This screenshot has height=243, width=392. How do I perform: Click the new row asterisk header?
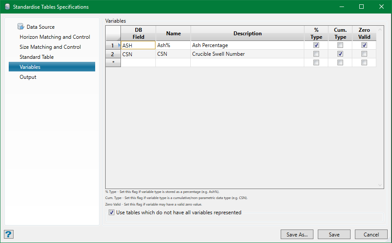113,63
